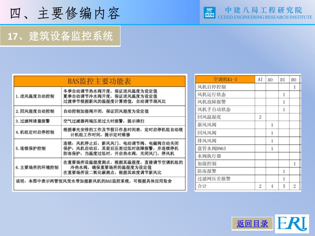Viewport: 315px width, 236px height.
Task: Select the 风机启停控制 row label
Action: coord(212,87)
